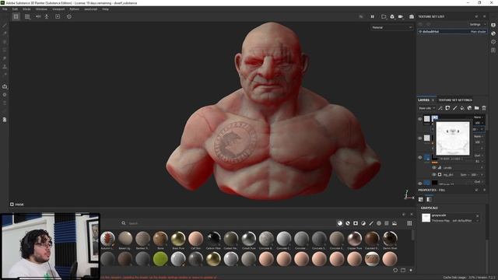
Task: Filter shelf by smart materials icon
Action: (348, 223)
